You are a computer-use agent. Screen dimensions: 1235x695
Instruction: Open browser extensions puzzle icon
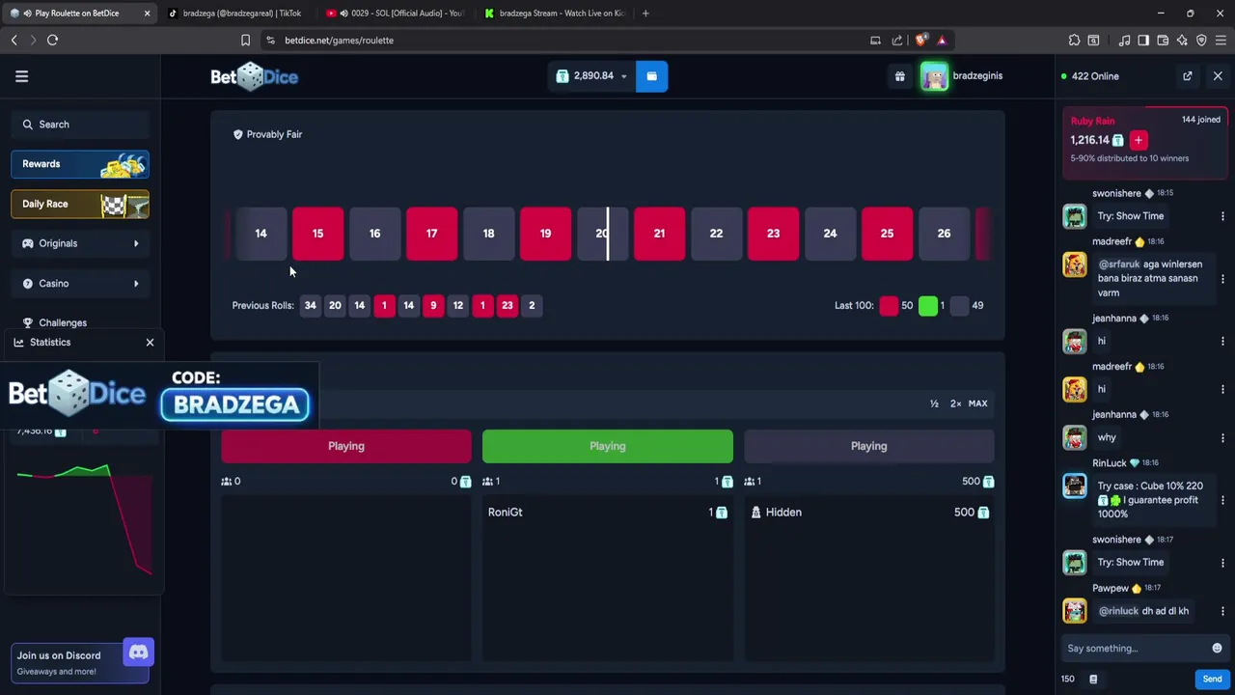click(x=1074, y=41)
